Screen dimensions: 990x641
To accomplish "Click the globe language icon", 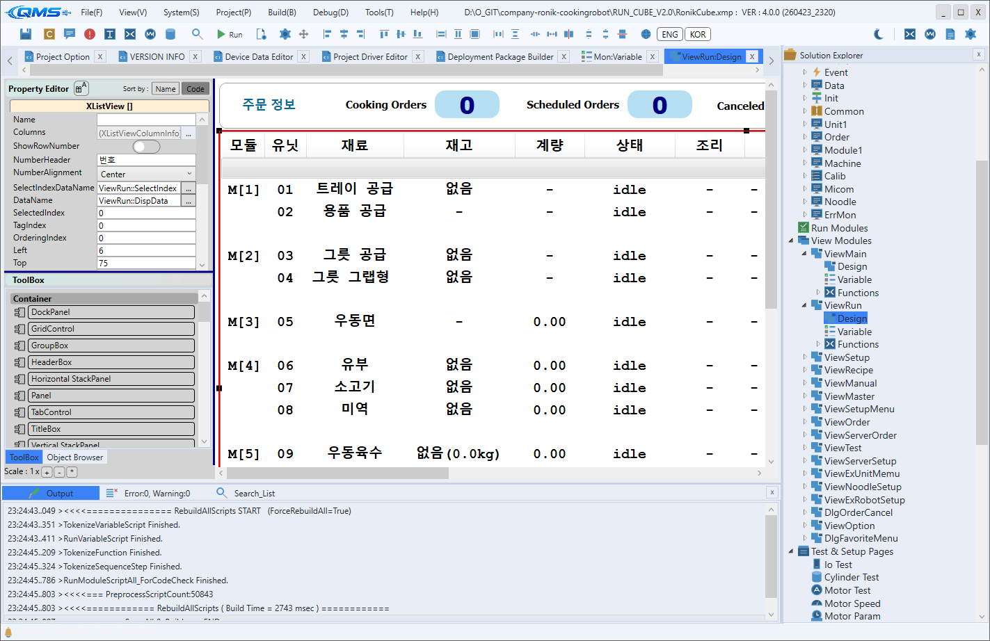I will tap(646, 34).
